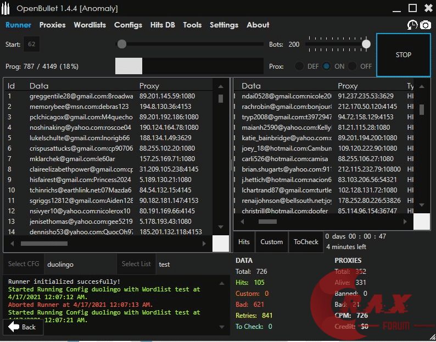Go back using the Back button
This screenshot has width=436, height=342.
pos(23,327)
